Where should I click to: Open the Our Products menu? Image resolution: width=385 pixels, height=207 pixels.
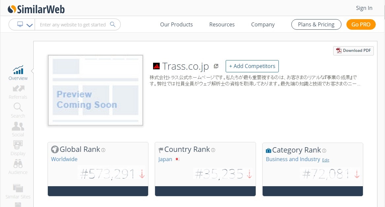[x=176, y=24]
